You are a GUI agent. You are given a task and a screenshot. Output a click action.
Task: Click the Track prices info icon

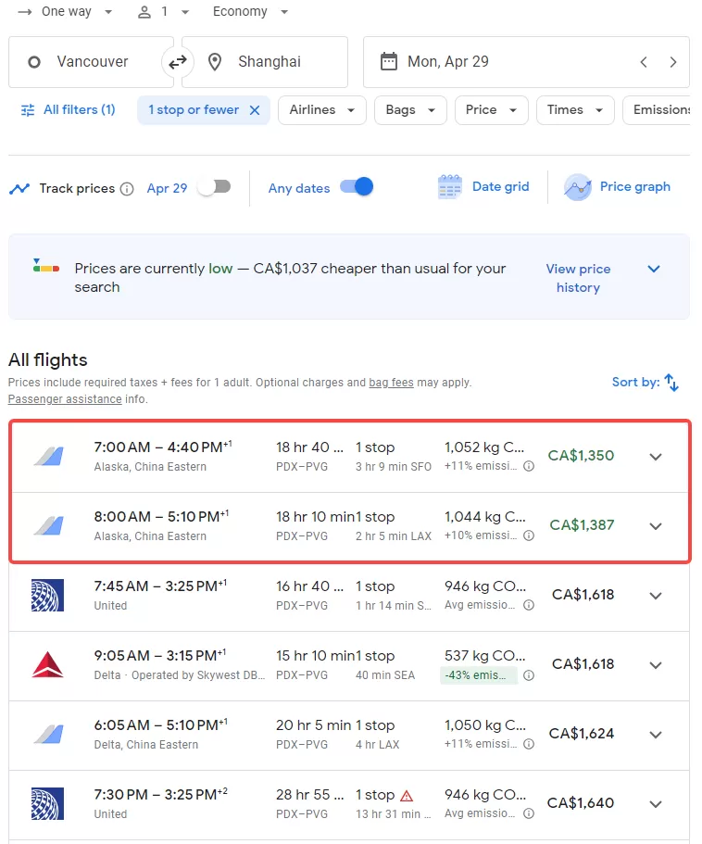coord(127,189)
